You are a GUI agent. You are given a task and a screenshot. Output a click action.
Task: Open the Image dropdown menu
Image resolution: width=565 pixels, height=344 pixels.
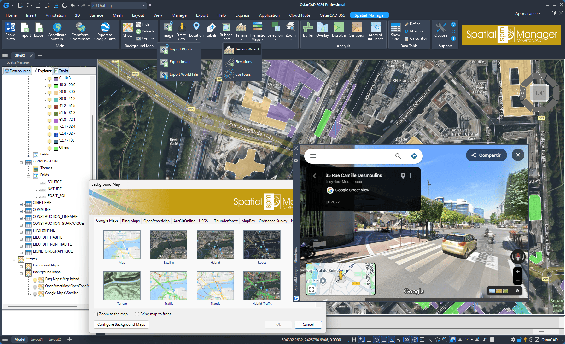click(x=168, y=39)
